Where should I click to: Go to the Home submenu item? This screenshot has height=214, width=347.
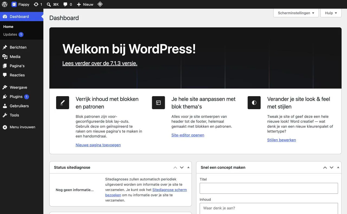point(8,27)
